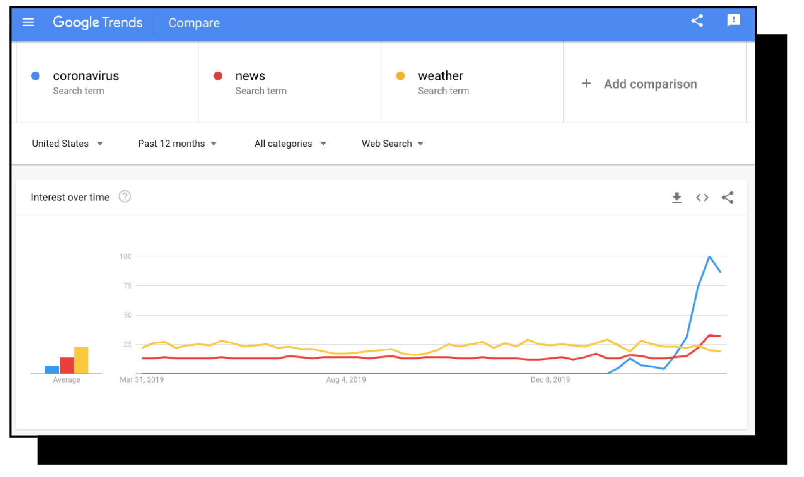This screenshot has width=804, height=477.
Task: Edit the news search term box
Action: tap(289, 82)
